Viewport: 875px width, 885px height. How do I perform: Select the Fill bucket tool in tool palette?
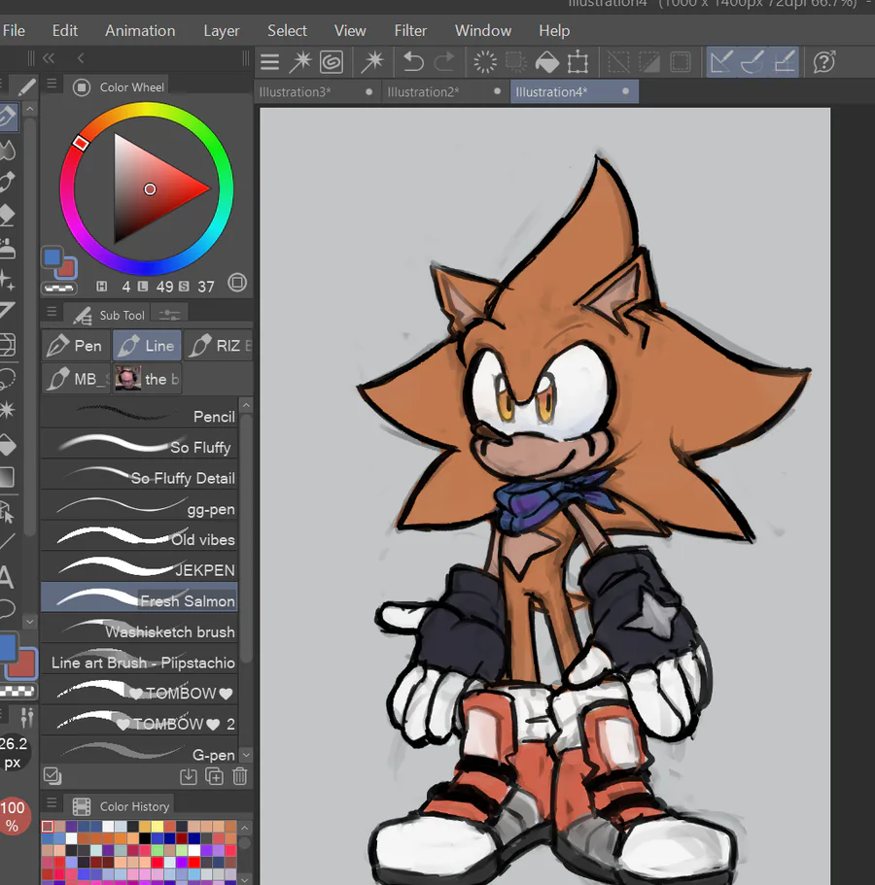tap(7, 446)
